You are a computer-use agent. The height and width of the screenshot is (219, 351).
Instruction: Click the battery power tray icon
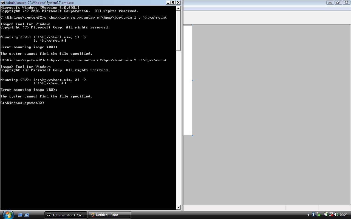pyautogui.click(x=326, y=215)
